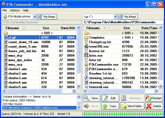165x118 pixels.
Task: Click the shutter5.amr file icon
Action: (6, 87)
